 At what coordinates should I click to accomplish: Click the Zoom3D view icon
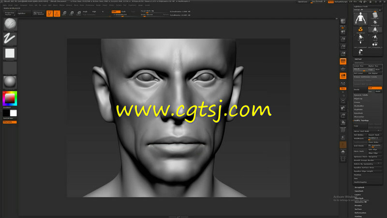(343, 115)
